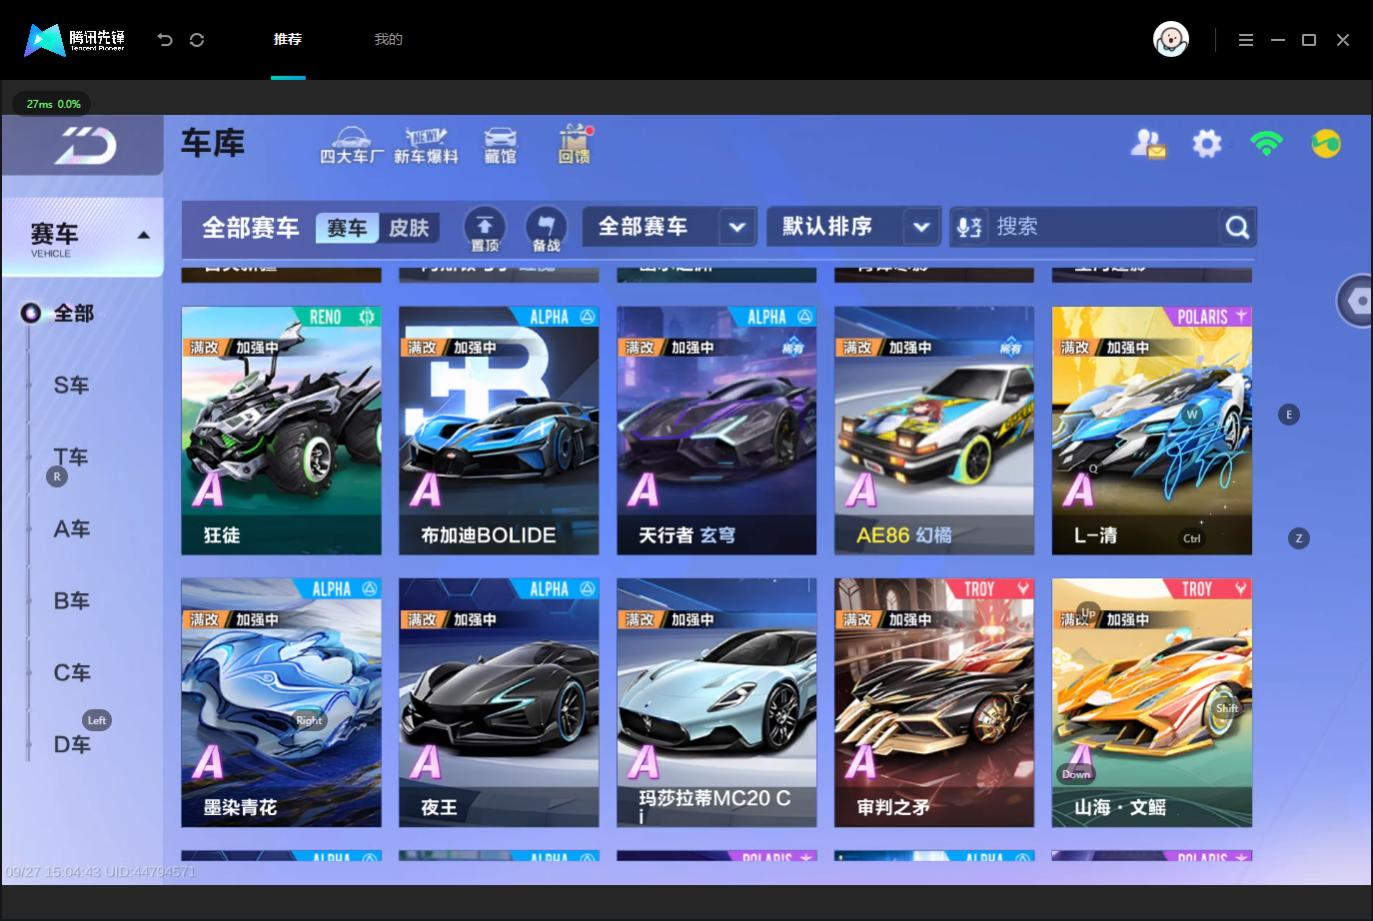Select the 全部 filter radio in sidebar

point(31,313)
